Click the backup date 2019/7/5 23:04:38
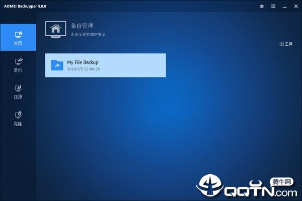This screenshot has width=302, height=201. pos(84,69)
